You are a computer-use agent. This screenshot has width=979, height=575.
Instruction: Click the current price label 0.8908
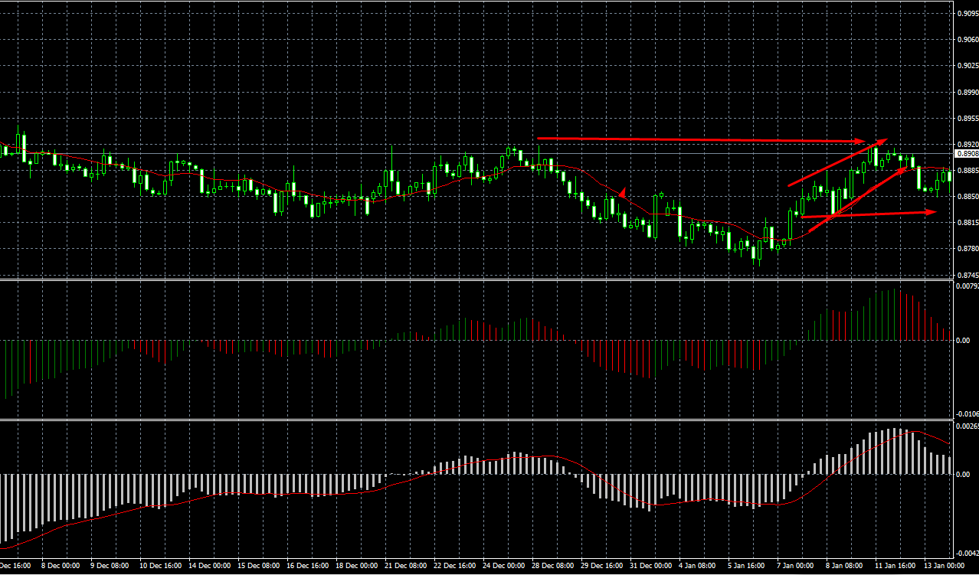coord(967,153)
